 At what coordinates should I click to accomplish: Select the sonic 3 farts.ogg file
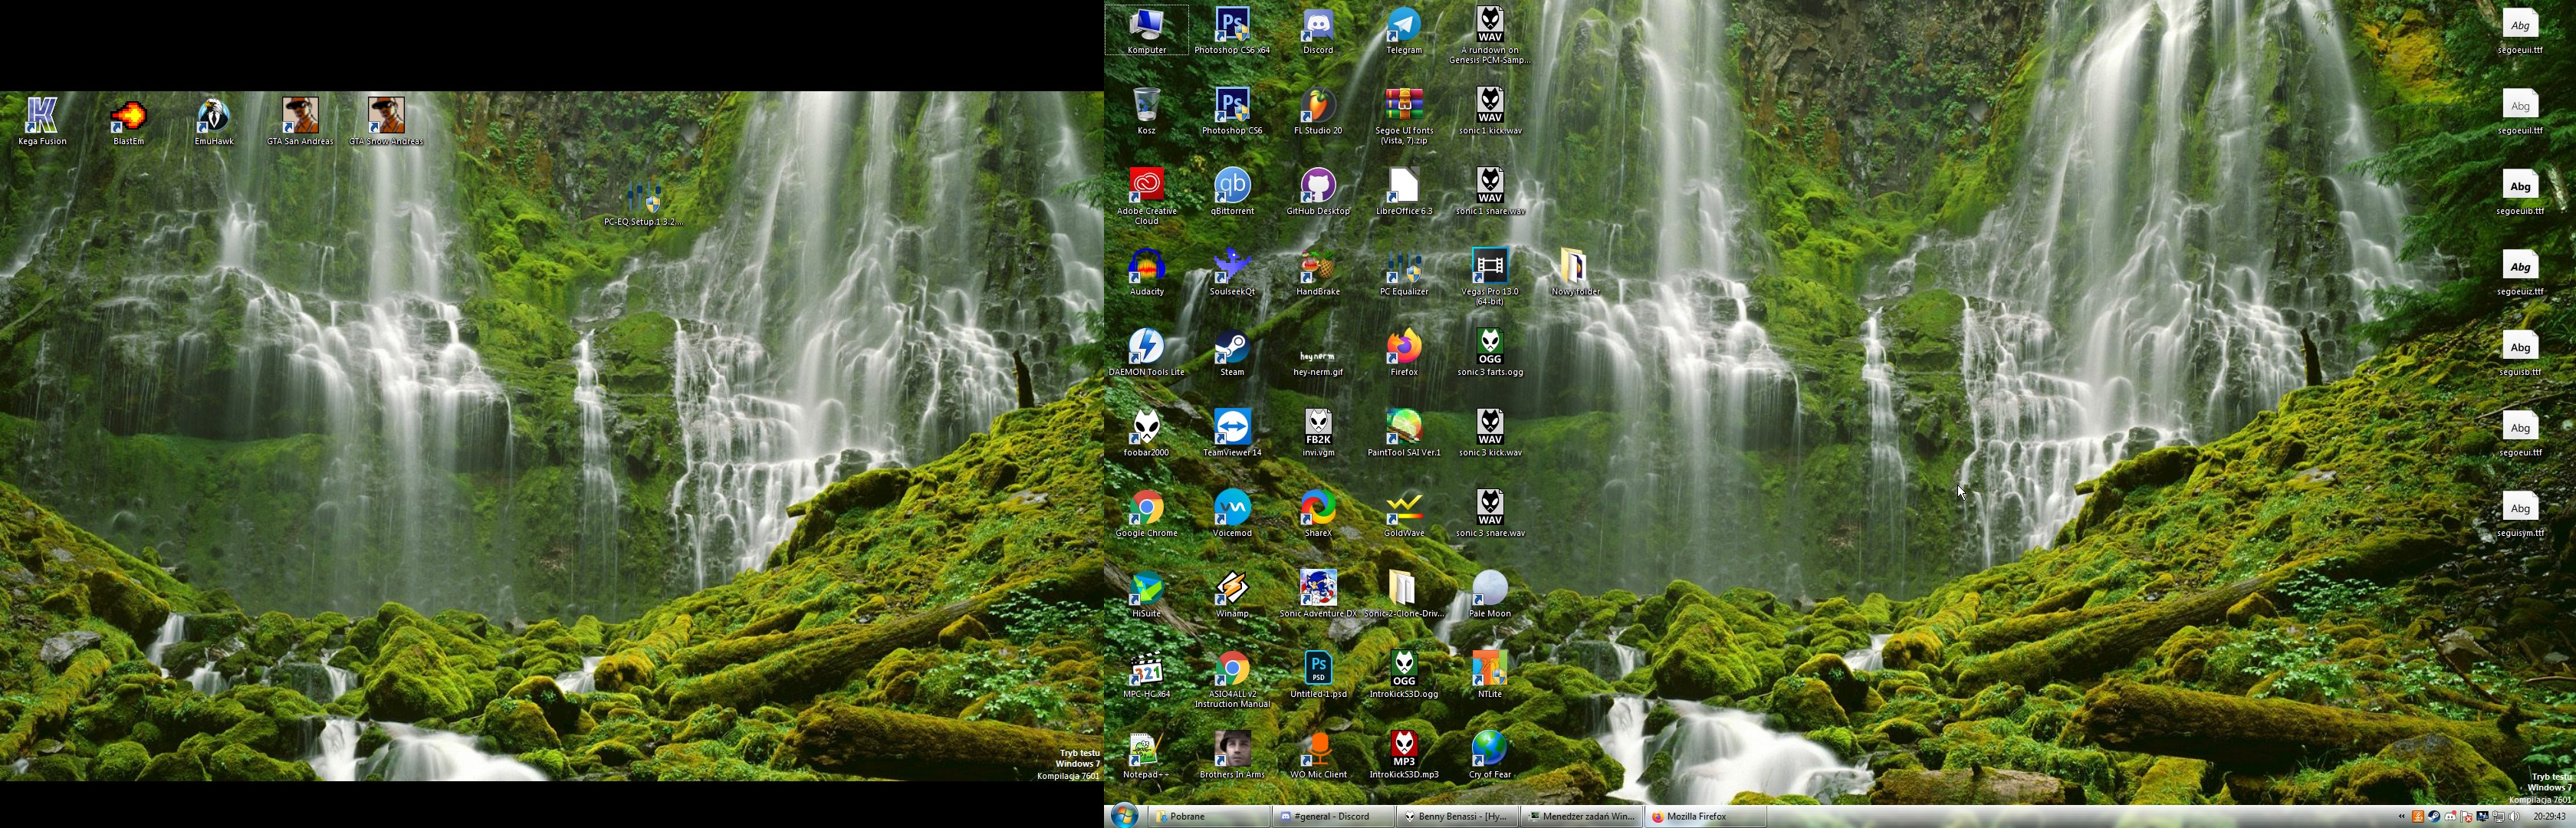pos(1490,352)
